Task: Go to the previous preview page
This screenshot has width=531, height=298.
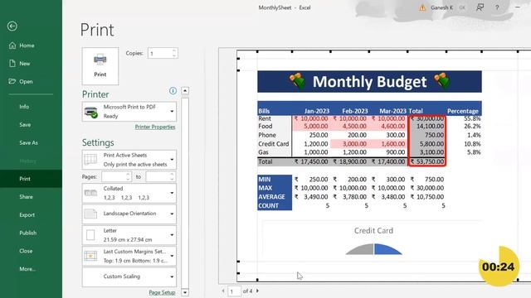Action: coord(223,291)
